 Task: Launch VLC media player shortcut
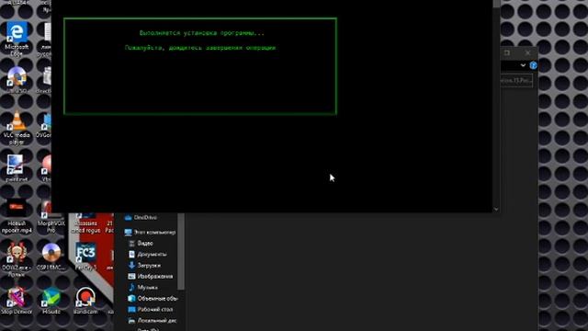(17, 128)
